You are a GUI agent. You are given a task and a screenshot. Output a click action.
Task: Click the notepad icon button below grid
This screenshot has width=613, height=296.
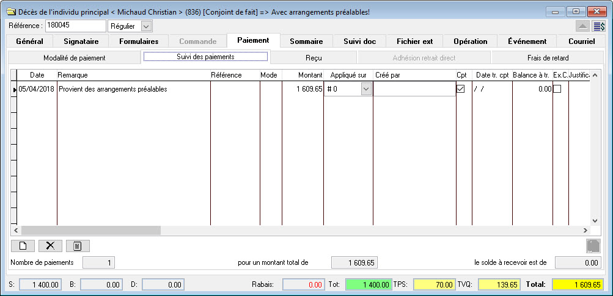pos(78,246)
